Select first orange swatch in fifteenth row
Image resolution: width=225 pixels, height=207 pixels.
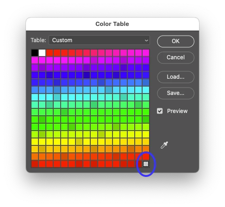click(x=35, y=157)
